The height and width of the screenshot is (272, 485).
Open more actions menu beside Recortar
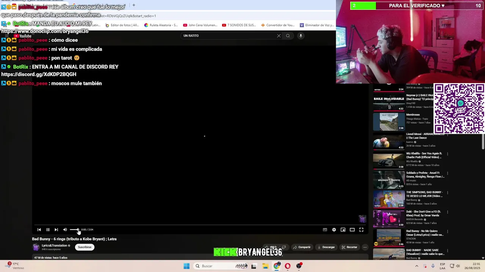click(x=365, y=247)
